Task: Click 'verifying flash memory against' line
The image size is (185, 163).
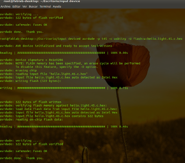Action: (x=53, y=105)
